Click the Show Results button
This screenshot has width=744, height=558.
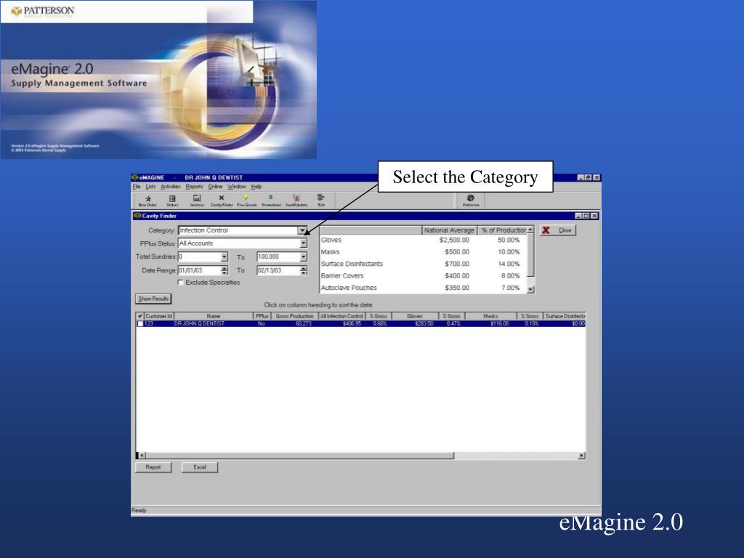tap(153, 299)
